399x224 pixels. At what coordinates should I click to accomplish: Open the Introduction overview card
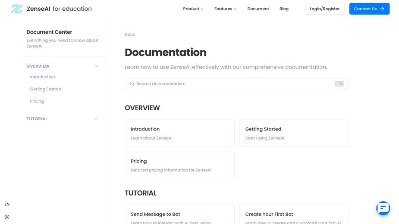[x=179, y=133]
